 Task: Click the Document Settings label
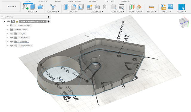click(22, 26)
